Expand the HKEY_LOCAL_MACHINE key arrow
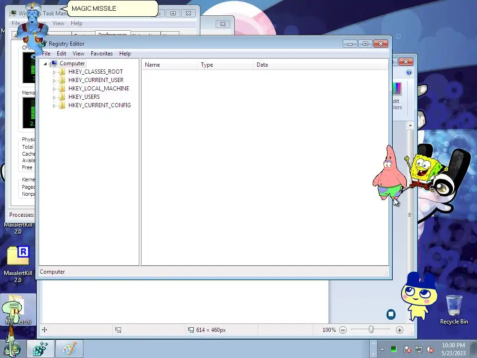This screenshot has width=477, height=358. pos(54,89)
